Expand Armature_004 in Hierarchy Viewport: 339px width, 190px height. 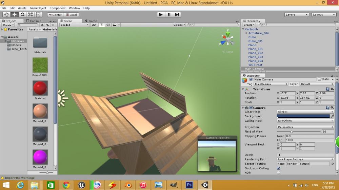click(246, 33)
